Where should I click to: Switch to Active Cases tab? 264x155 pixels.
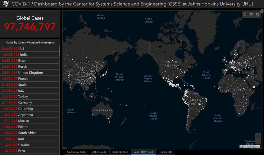99,152
